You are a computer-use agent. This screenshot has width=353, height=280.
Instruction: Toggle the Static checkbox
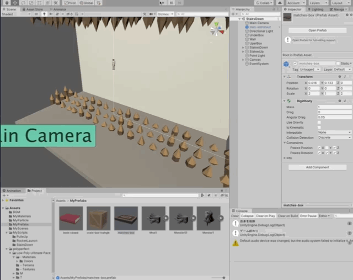(x=338, y=64)
